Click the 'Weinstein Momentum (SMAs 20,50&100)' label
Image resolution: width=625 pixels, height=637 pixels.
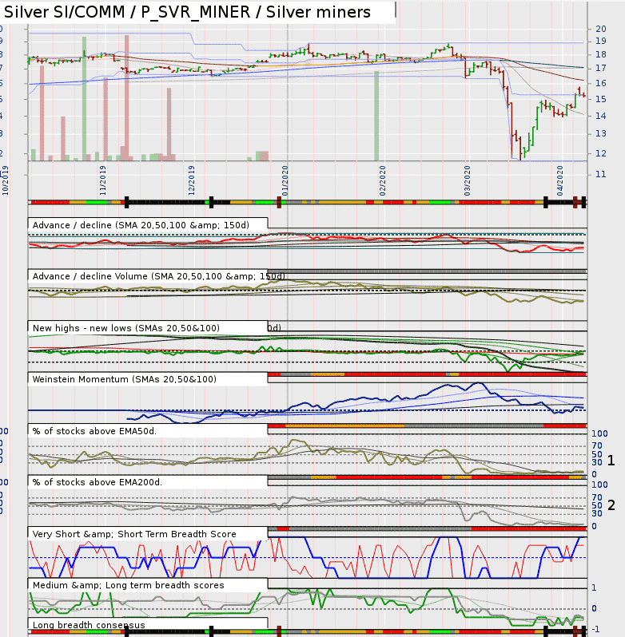(125, 379)
